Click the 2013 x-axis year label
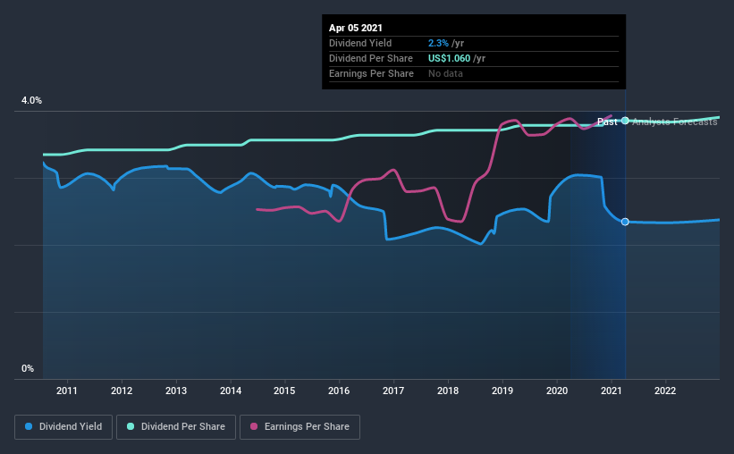The width and height of the screenshot is (734, 454). point(176,391)
